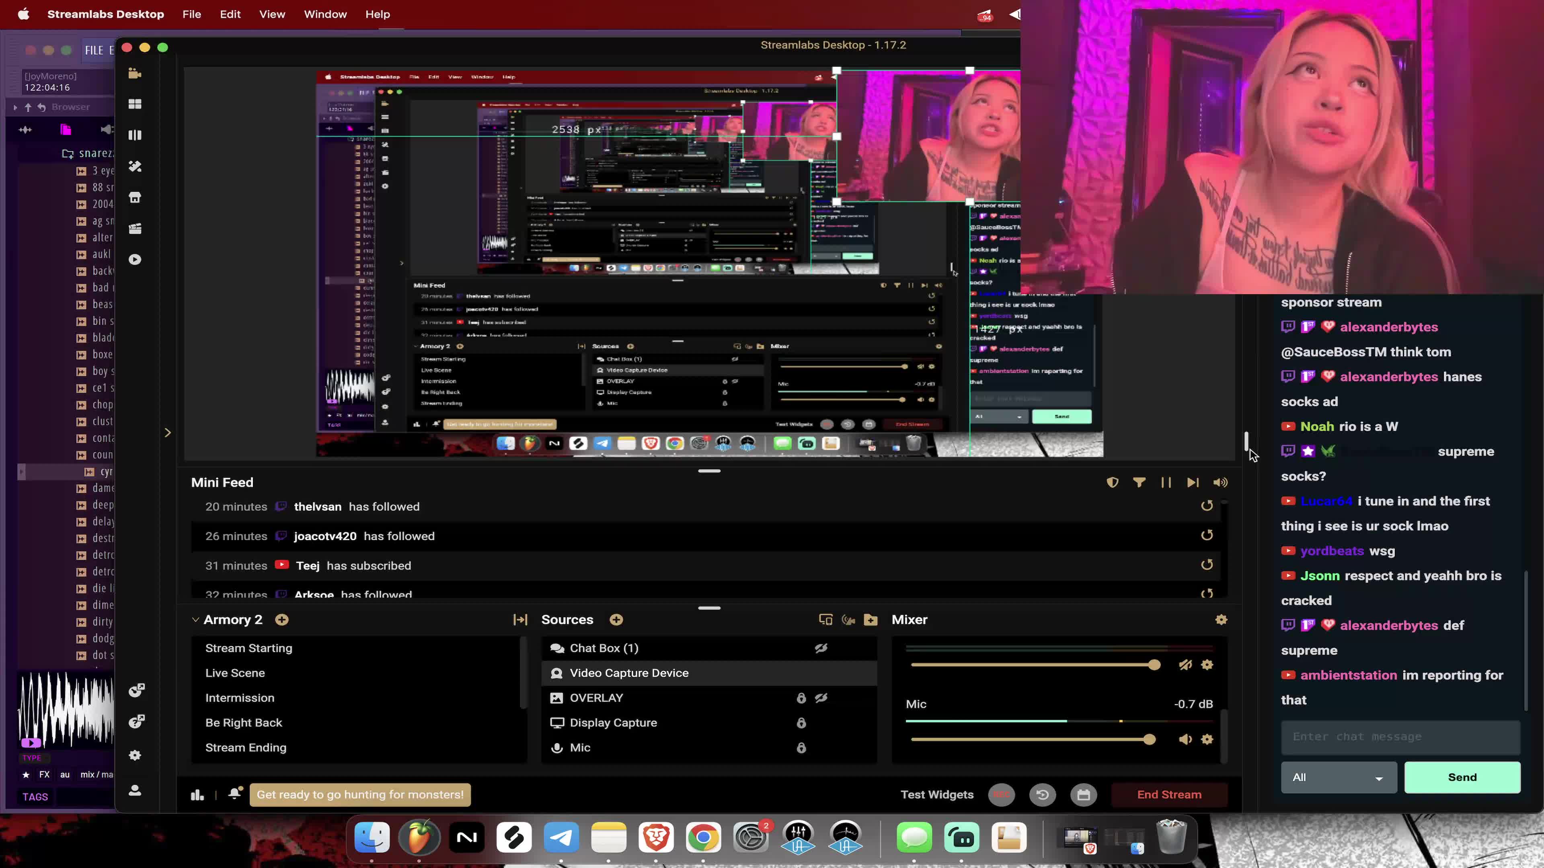The height and width of the screenshot is (868, 1544).
Task: Click the replay buffer button
Action: [x=1042, y=795]
